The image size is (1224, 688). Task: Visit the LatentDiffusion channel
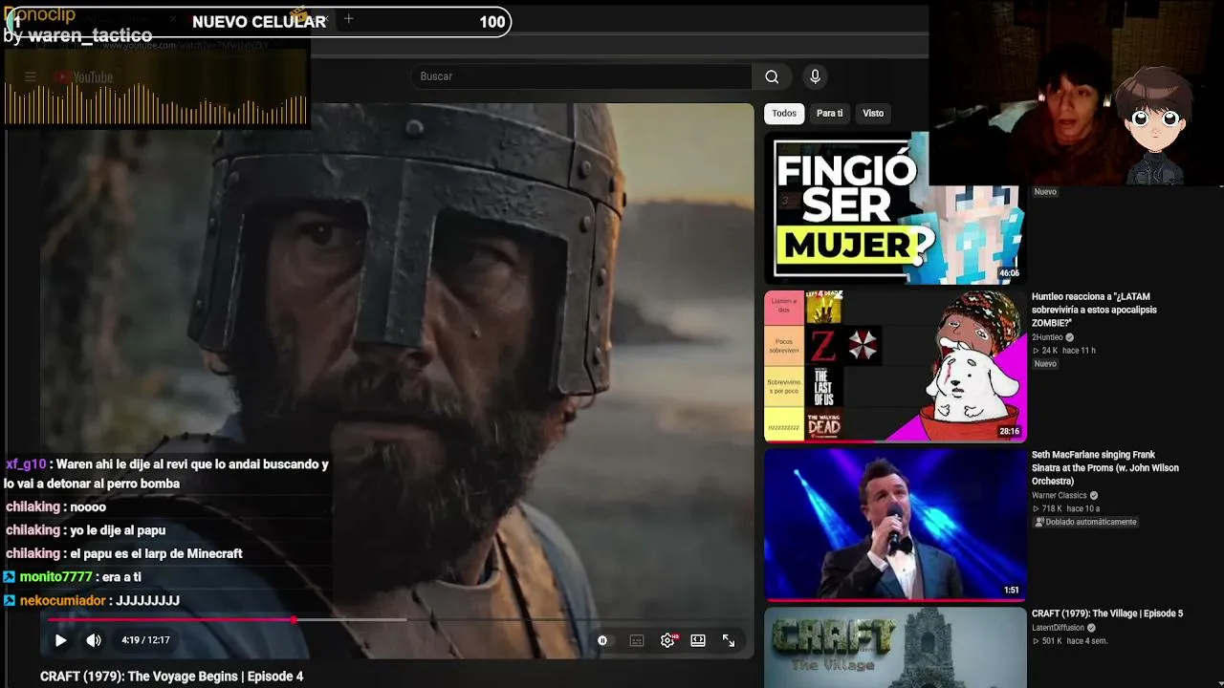[1058, 628]
